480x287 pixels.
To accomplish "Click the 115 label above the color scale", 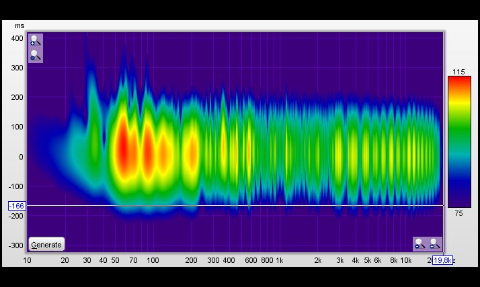I will [x=459, y=71].
